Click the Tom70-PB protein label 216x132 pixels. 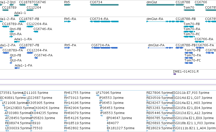(x=192, y=50)
